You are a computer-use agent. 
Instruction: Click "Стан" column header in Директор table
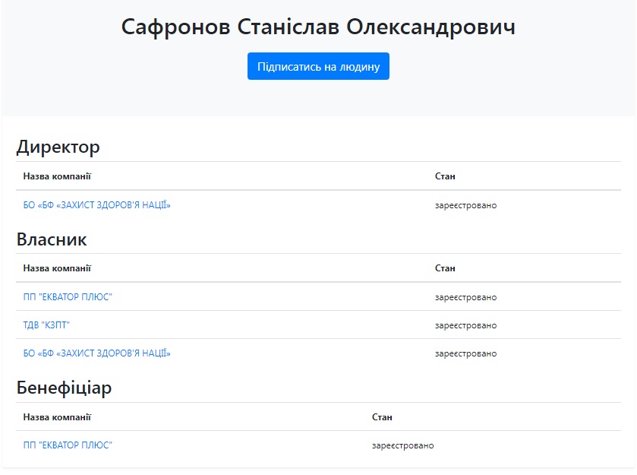(x=445, y=176)
